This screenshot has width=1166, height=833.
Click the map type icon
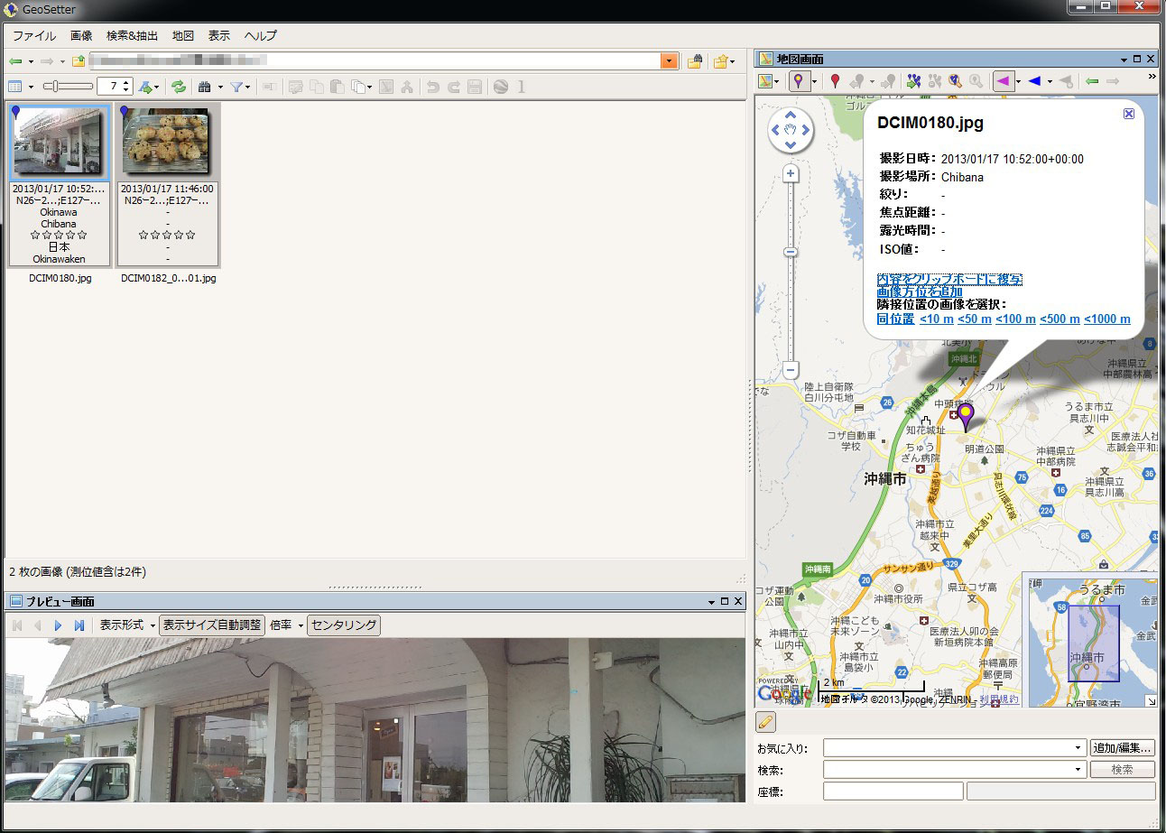[x=767, y=81]
